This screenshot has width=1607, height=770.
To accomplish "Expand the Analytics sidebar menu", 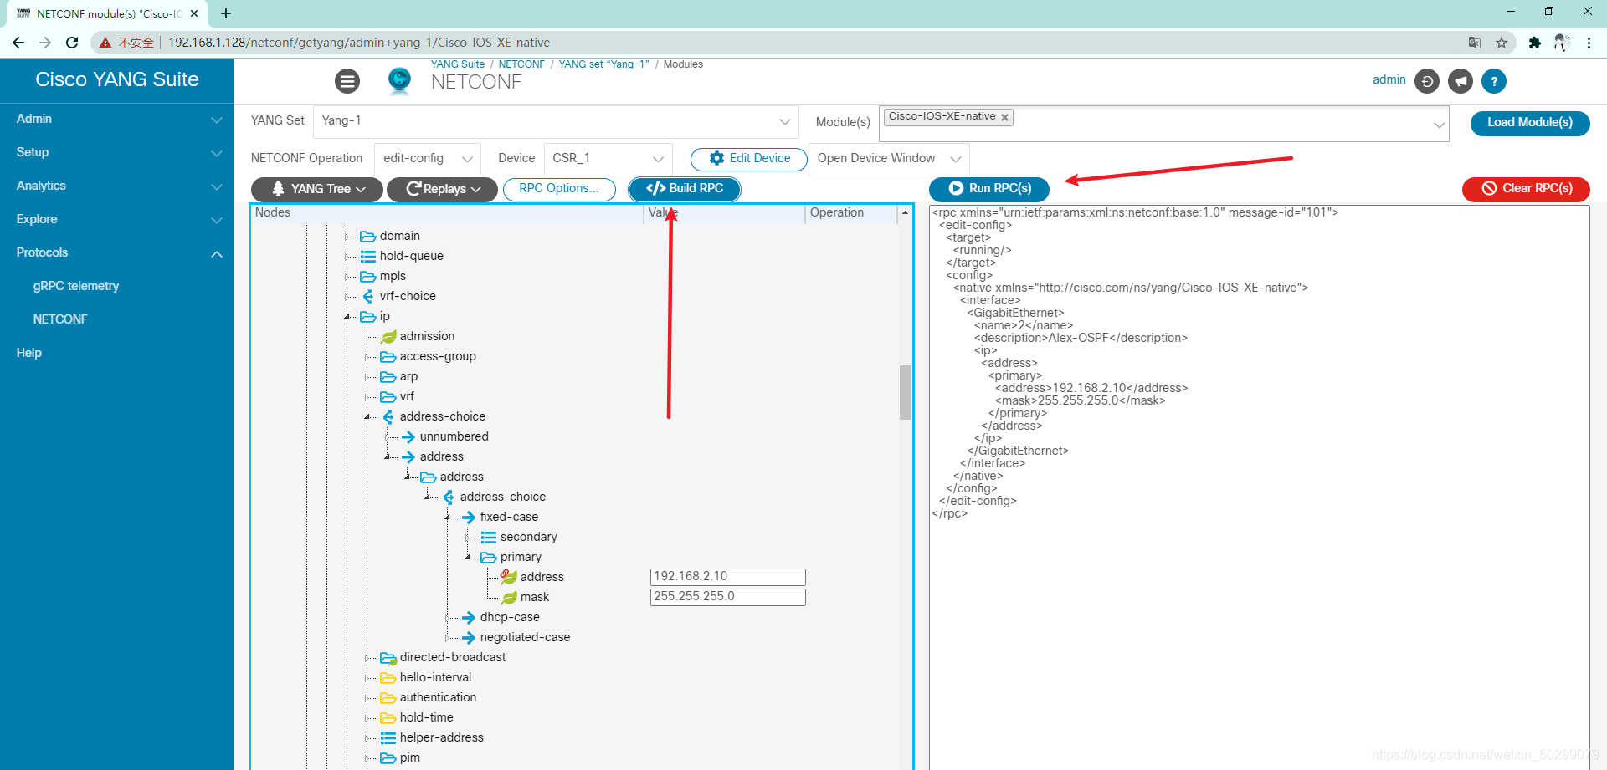I will pyautogui.click(x=117, y=186).
